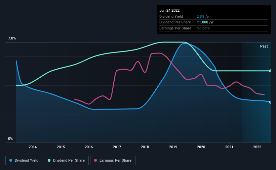The width and height of the screenshot is (276, 170).
Task: Click the Dividend Per Share tooltip row label
Action: point(175,22)
